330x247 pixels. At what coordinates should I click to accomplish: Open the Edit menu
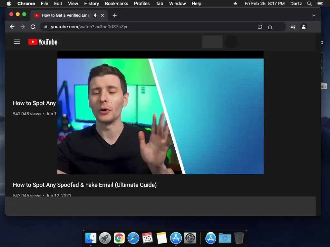[58, 4]
